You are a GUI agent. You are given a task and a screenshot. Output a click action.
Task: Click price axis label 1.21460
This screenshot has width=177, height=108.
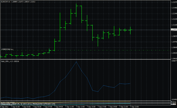point(174,8)
